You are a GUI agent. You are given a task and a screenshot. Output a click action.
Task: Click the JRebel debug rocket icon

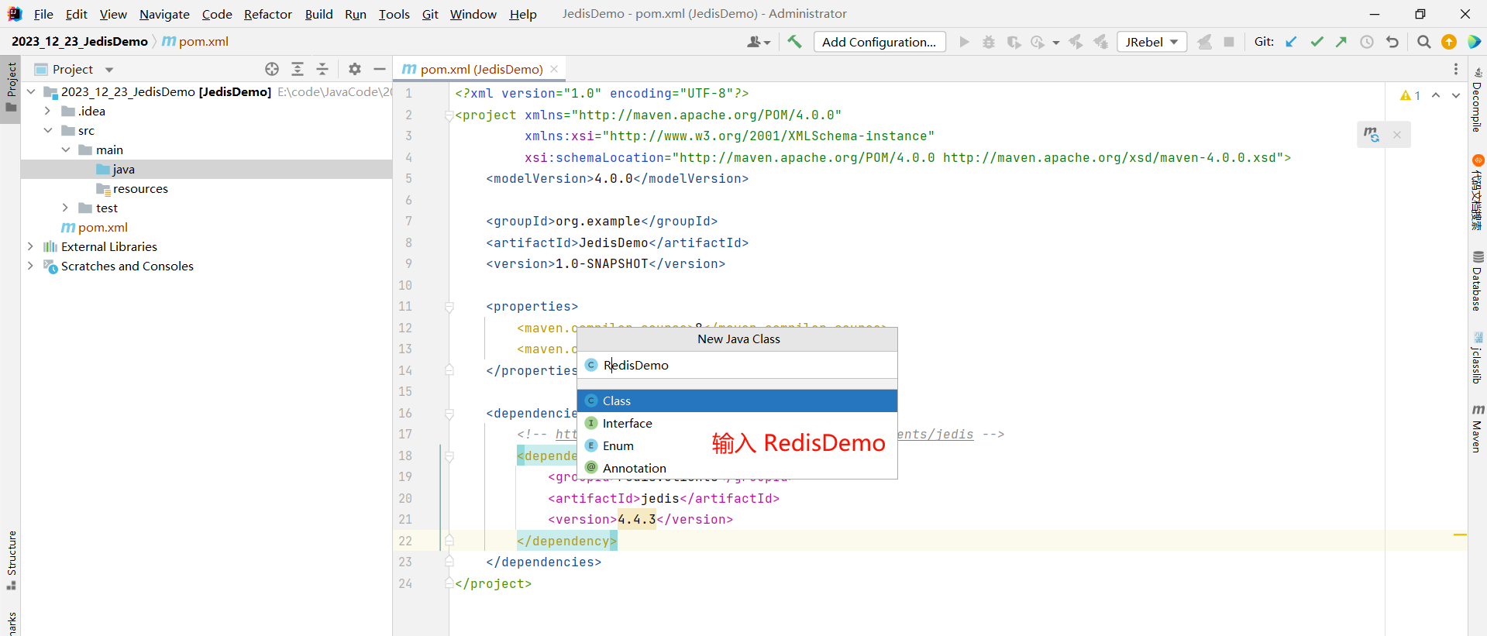1101,42
